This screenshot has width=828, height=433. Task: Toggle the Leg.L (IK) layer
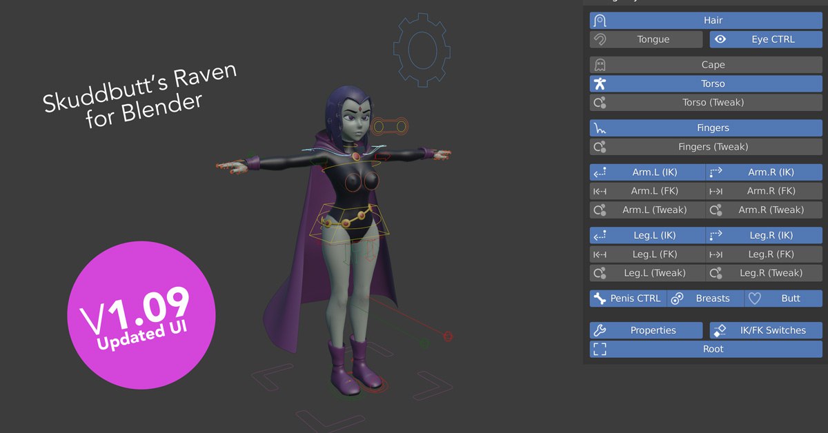(x=648, y=235)
